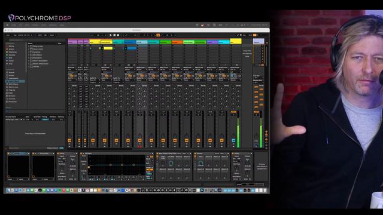Expand the Dynamics folder
Image resolution: width=383 pixels, height=215 pixels.
[29, 52]
